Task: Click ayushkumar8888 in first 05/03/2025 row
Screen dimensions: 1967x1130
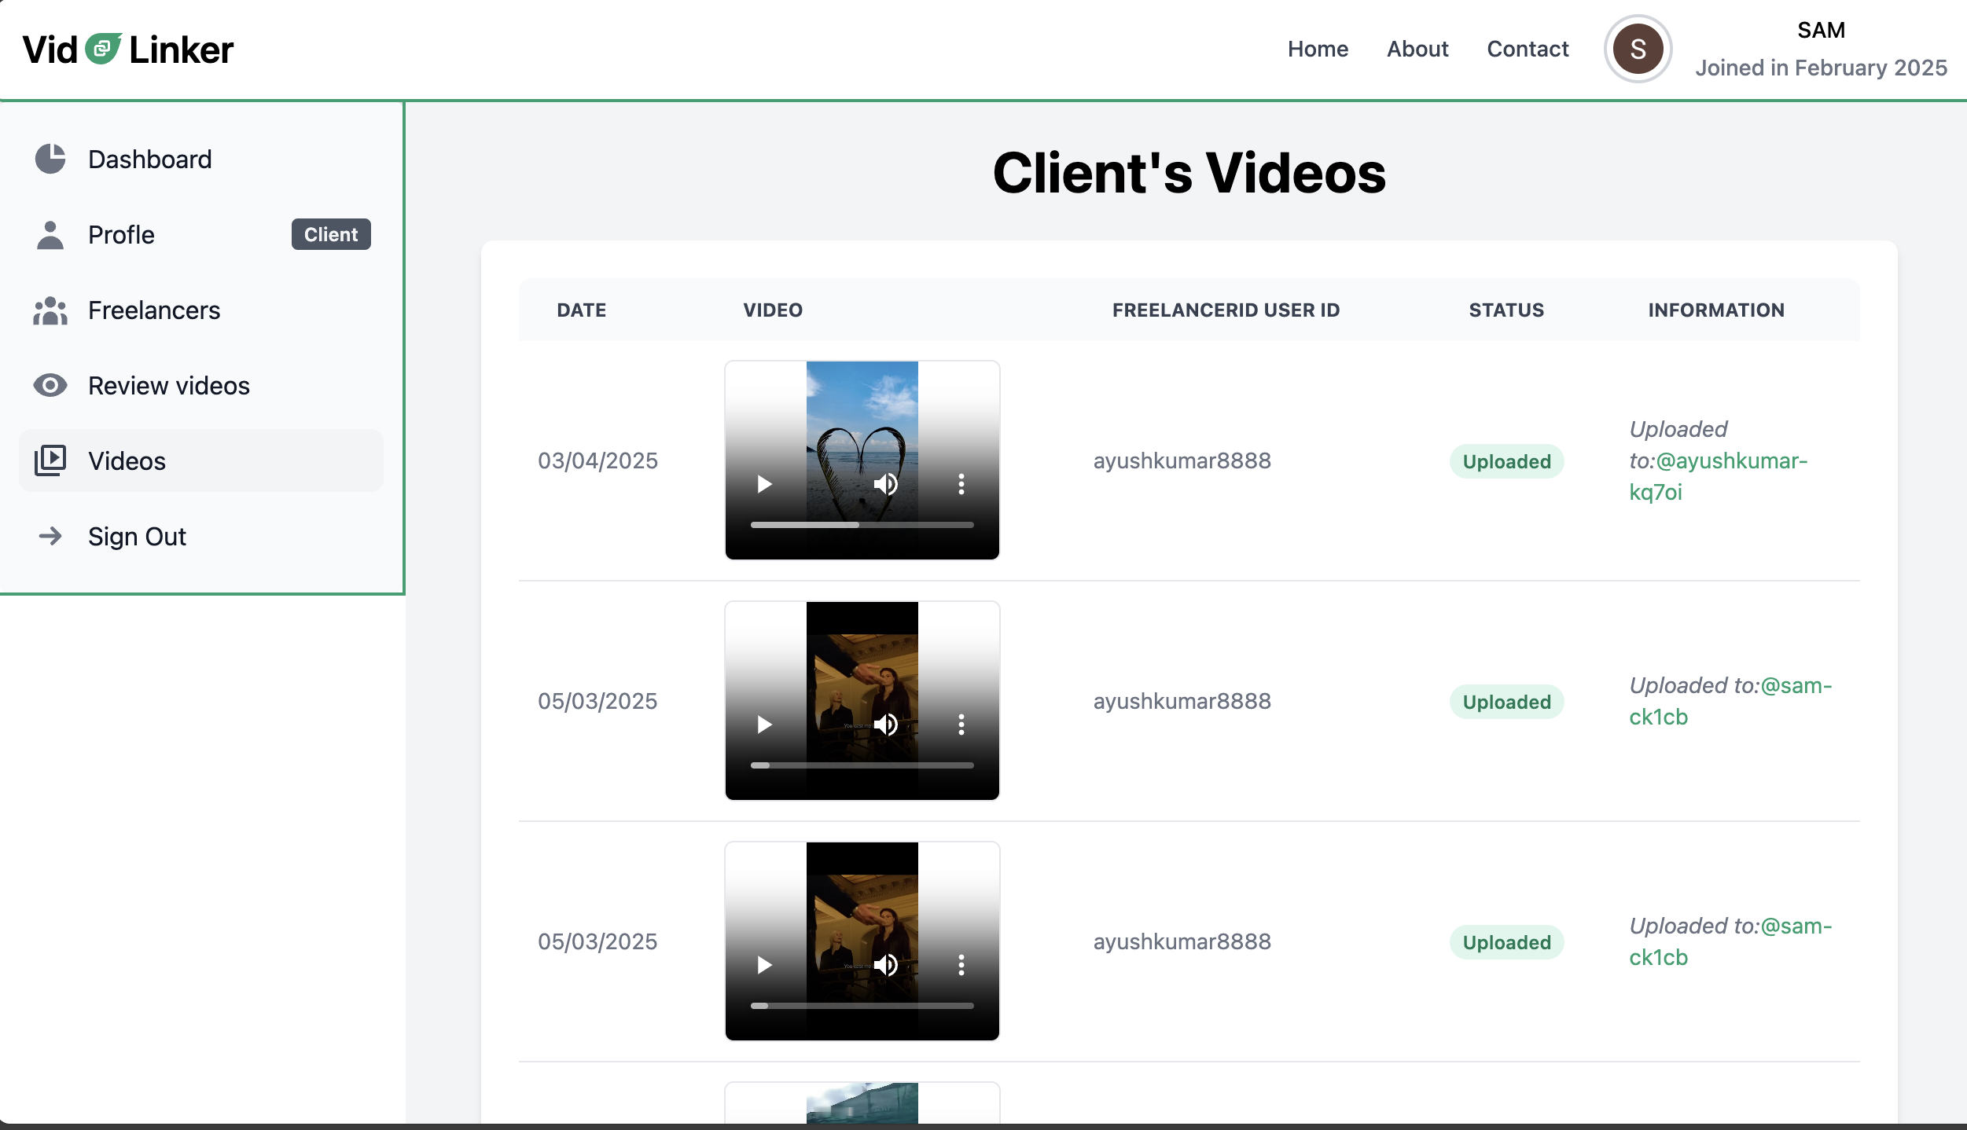Action: point(1182,701)
